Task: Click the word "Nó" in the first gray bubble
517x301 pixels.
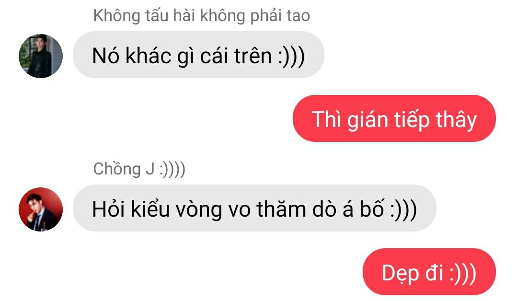Action: (x=105, y=56)
